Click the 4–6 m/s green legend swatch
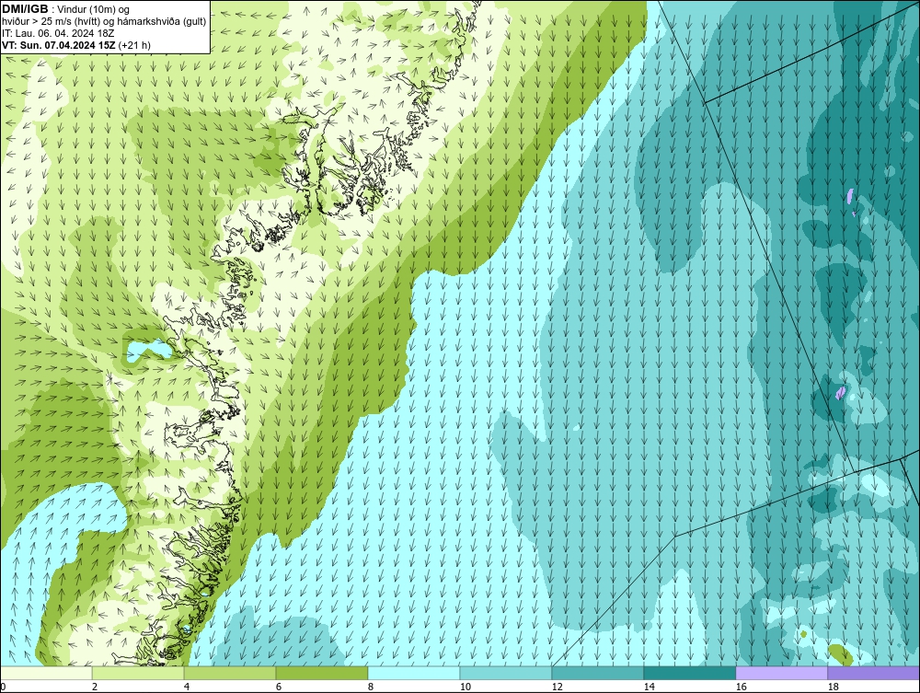The image size is (920, 693). click(x=230, y=673)
